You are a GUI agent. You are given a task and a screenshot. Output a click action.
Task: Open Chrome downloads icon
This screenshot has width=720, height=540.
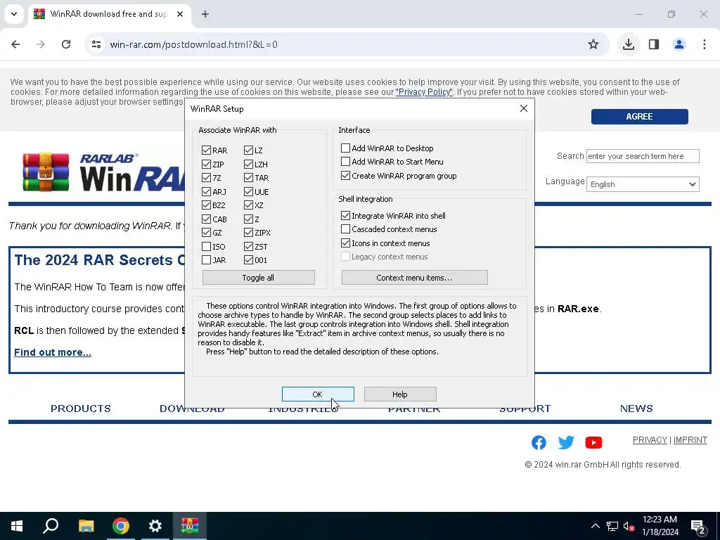(629, 44)
